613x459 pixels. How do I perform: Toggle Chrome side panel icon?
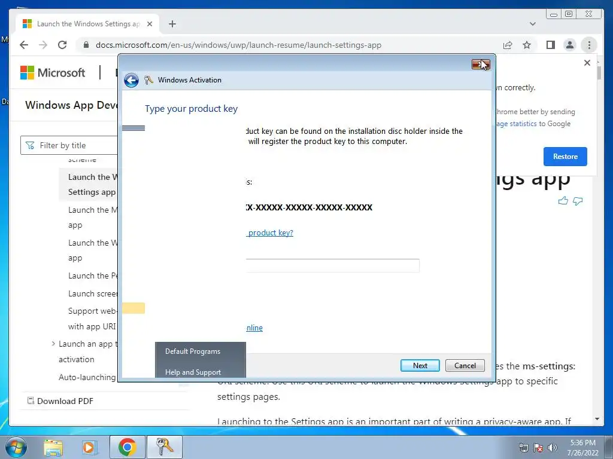pyautogui.click(x=551, y=45)
